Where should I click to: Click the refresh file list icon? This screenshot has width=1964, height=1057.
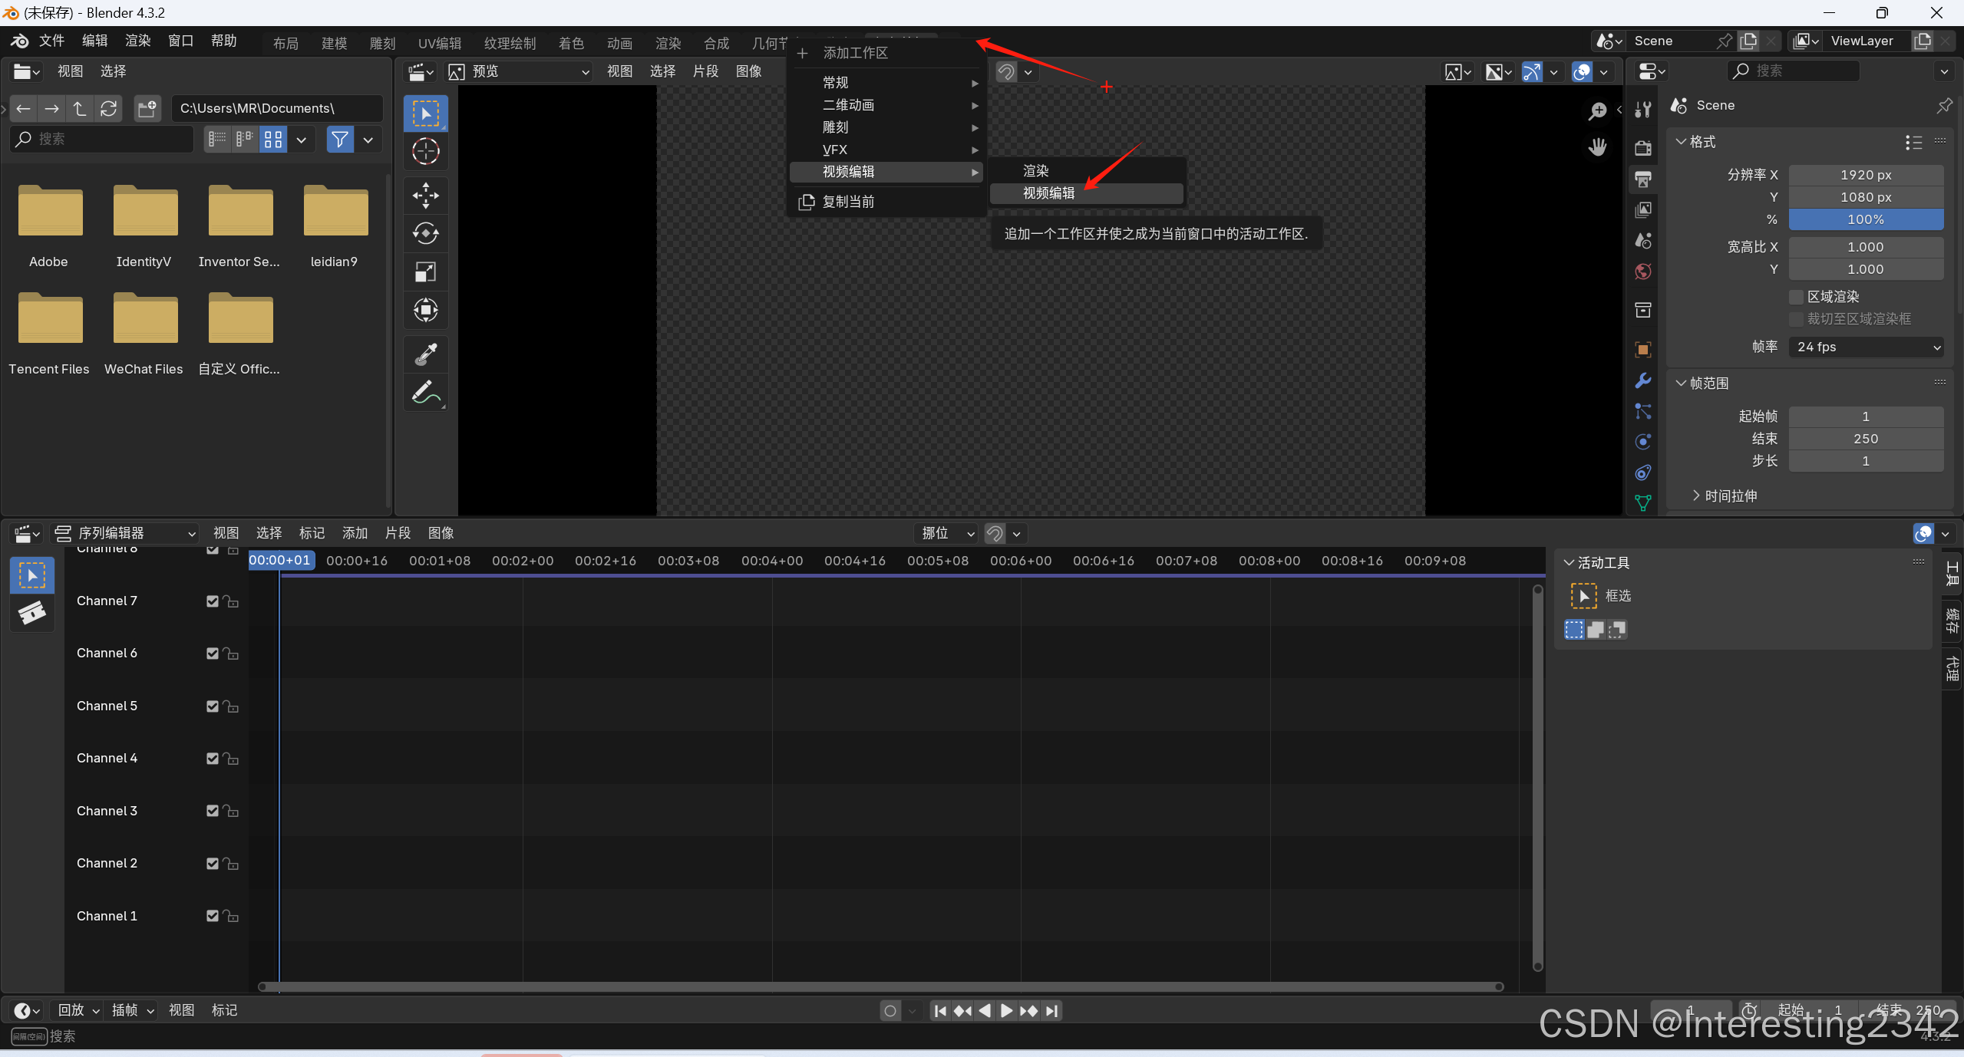109,108
